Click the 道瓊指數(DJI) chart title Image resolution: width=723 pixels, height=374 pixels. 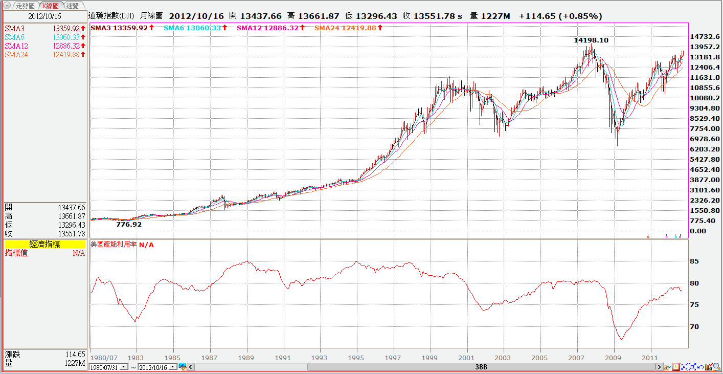point(111,16)
